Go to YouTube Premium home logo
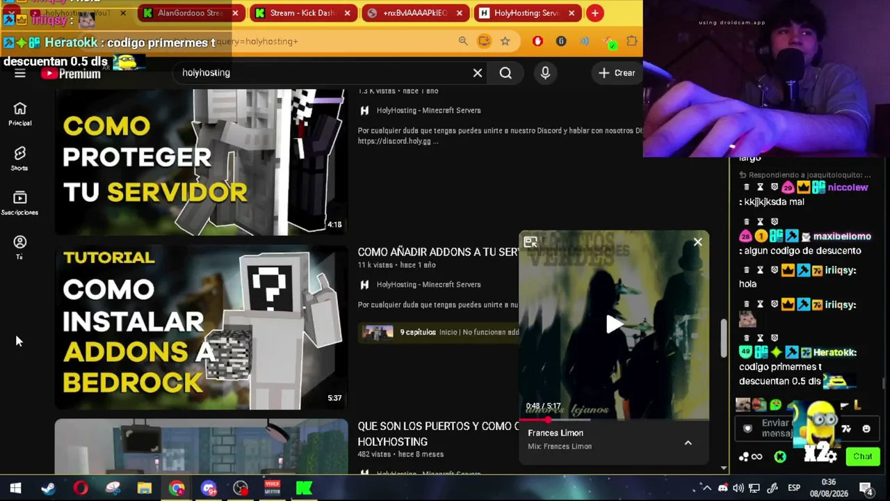 (x=70, y=73)
